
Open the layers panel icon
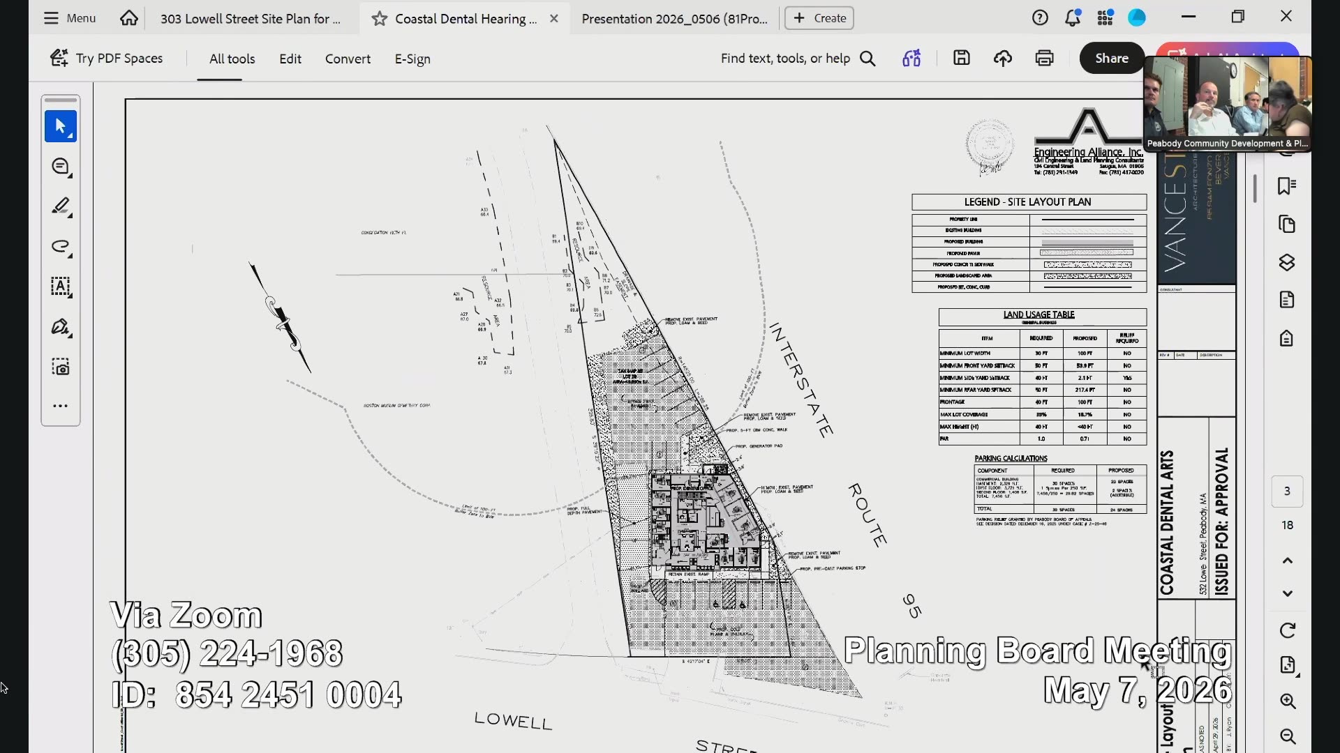point(1287,262)
